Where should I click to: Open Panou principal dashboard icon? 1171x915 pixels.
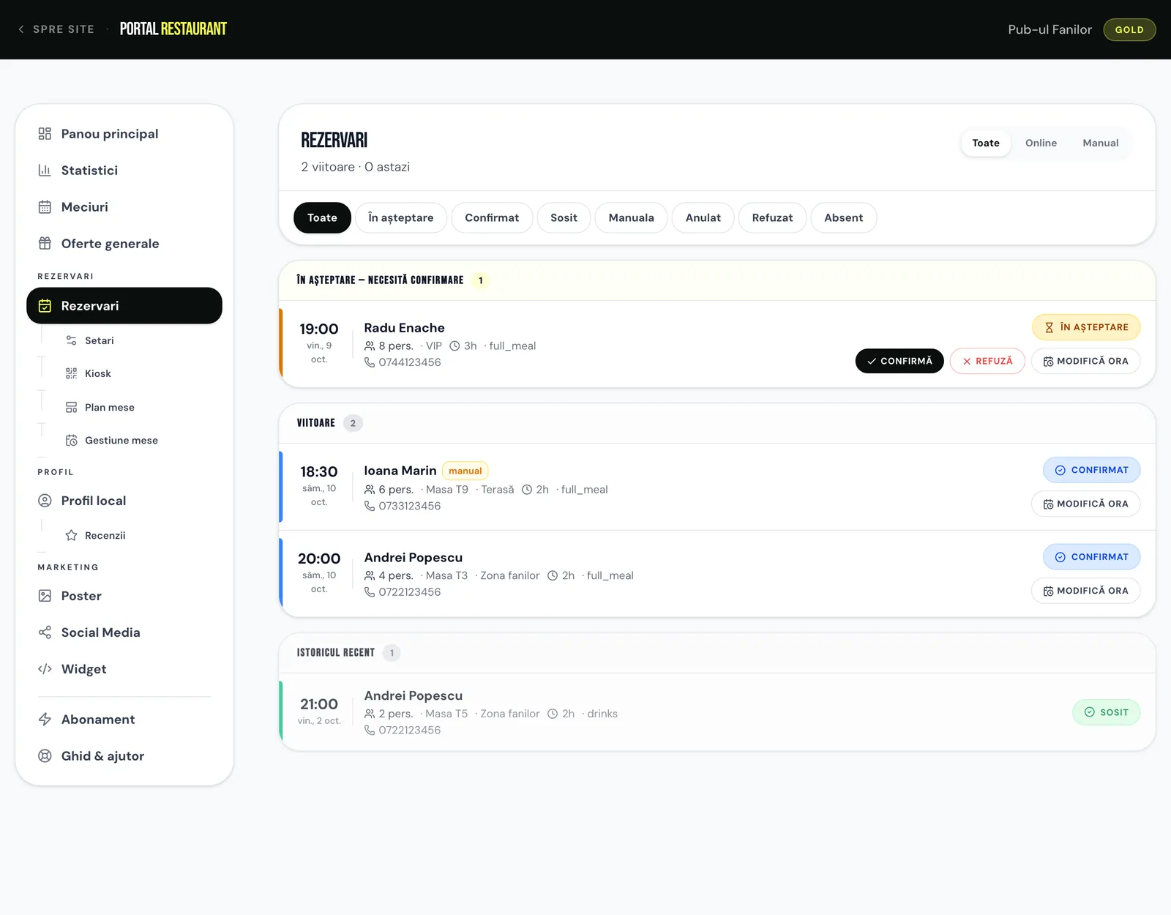pos(45,134)
